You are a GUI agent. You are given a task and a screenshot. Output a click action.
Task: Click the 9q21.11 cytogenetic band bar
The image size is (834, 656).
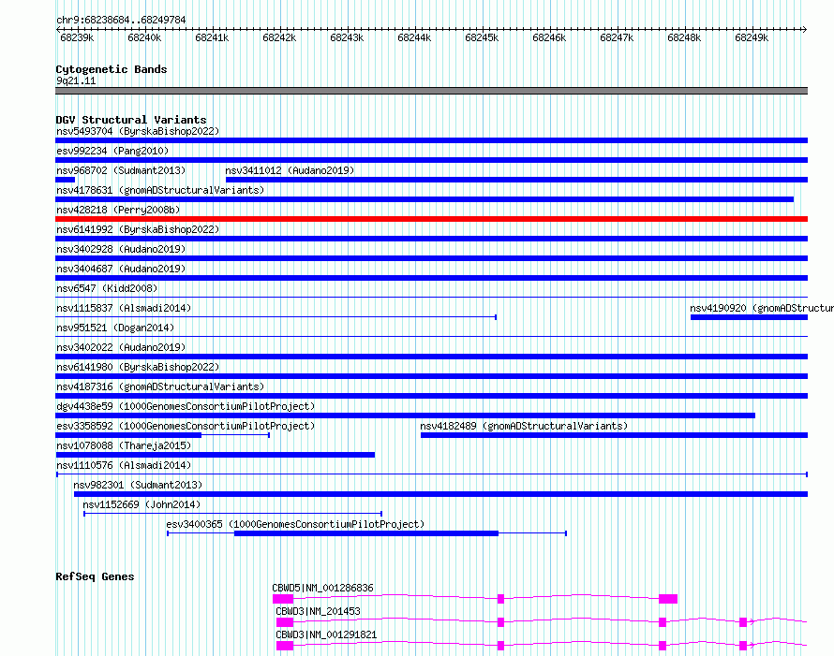coord(431,91)
